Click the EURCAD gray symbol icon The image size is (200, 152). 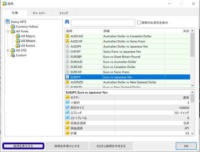[67, 67]
